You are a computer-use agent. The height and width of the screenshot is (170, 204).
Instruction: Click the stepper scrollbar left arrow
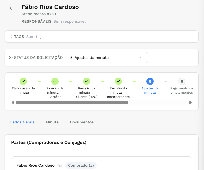[13, 103]
